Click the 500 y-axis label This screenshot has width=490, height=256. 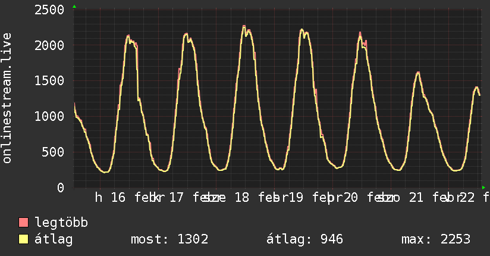coord(54,152)
